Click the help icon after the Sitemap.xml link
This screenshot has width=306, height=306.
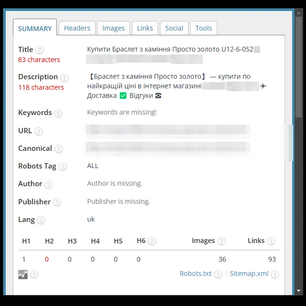click(275, 274)
